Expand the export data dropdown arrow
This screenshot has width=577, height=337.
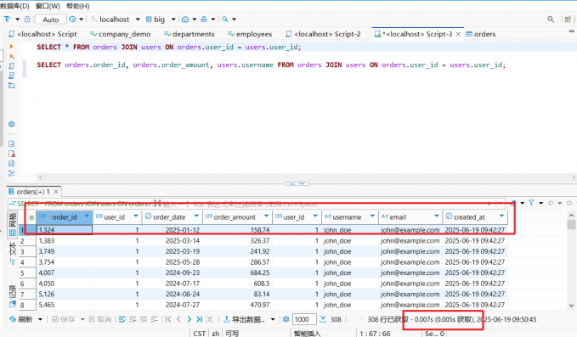point(273,319)
